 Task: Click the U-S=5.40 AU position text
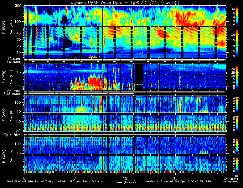pyautogui.click(x=16, y=181)
